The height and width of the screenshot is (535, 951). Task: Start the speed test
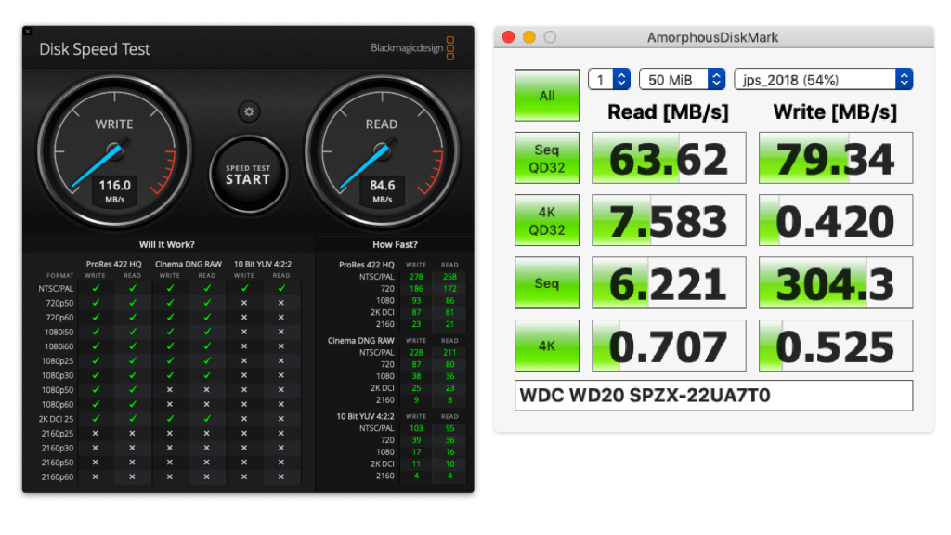[248, 175]
